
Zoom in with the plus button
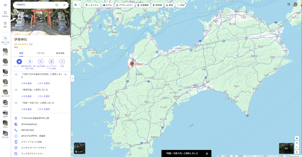tap(297, 143)
